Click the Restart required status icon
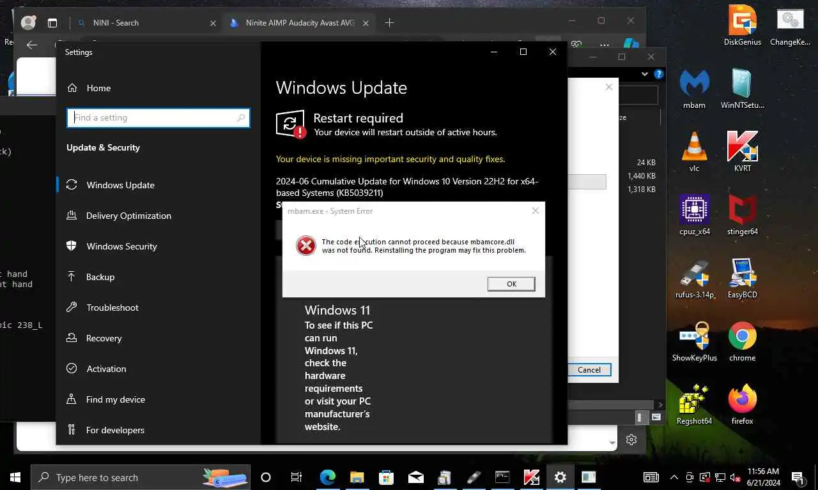 point(291,124)
